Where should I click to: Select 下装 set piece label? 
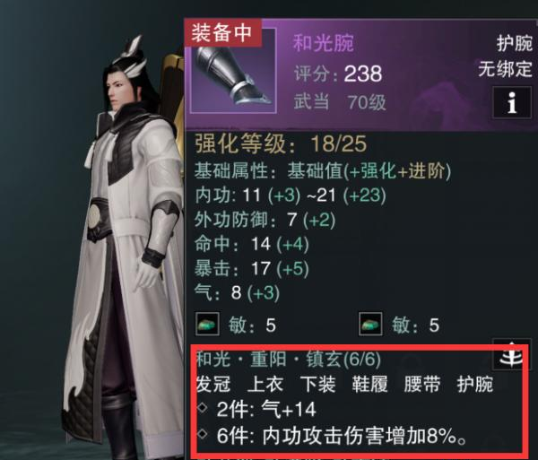[317, 384]
